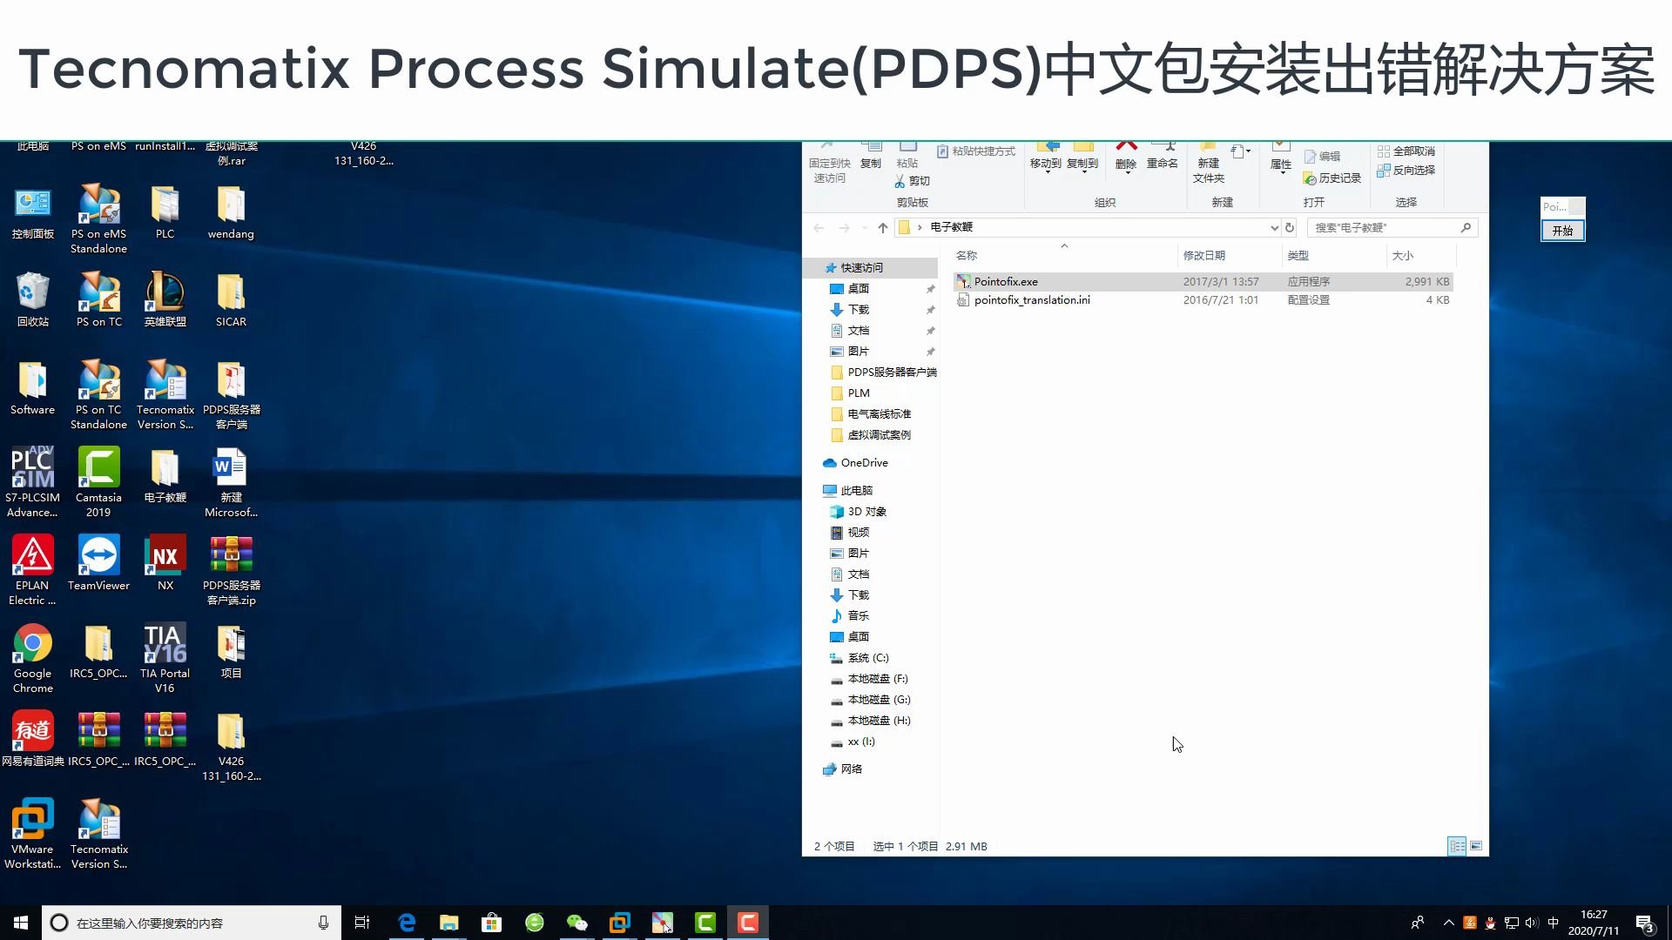
Task: Open the Software folder on desktop
Action: pyautogui.click(x=33, y=388)
